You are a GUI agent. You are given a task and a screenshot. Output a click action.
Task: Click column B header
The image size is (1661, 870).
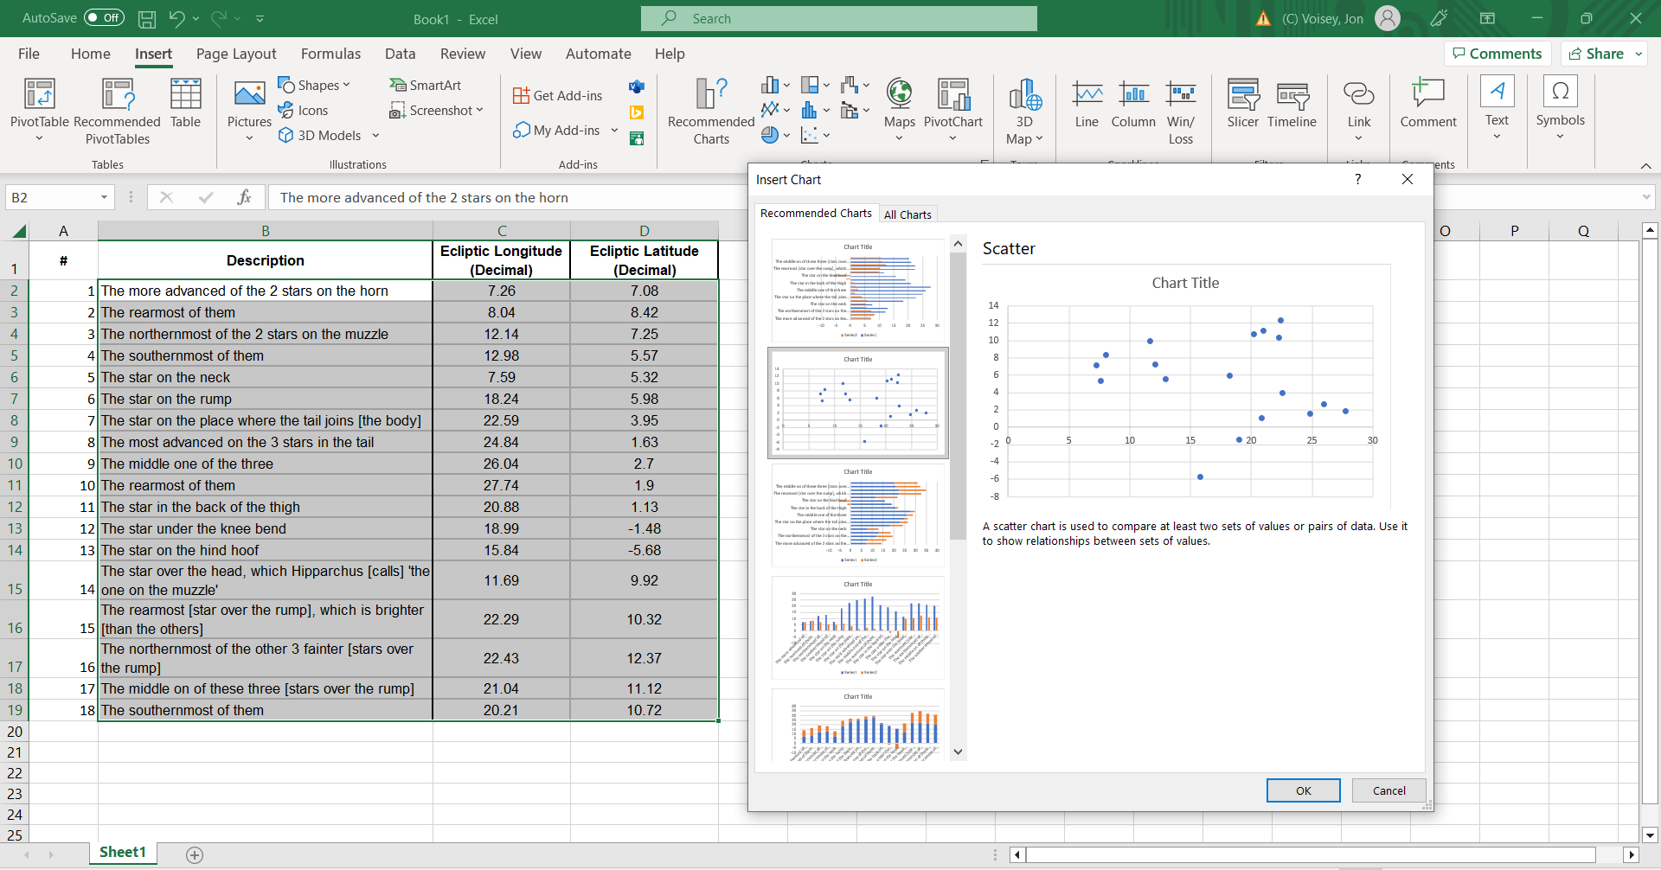pyautogui.click(x=266, y=231)
